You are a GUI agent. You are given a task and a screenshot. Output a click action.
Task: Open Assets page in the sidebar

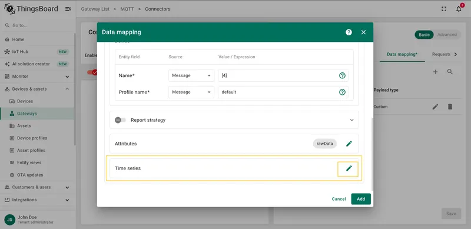[37, 126]
